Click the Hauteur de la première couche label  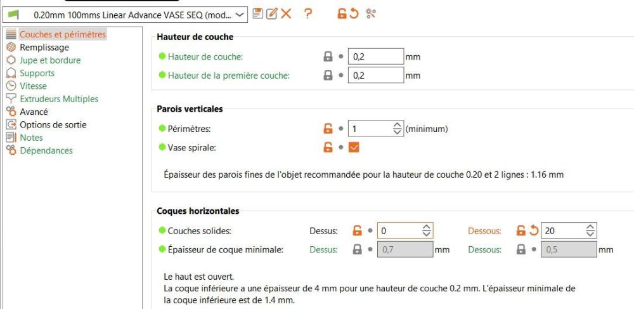(228, 76)
